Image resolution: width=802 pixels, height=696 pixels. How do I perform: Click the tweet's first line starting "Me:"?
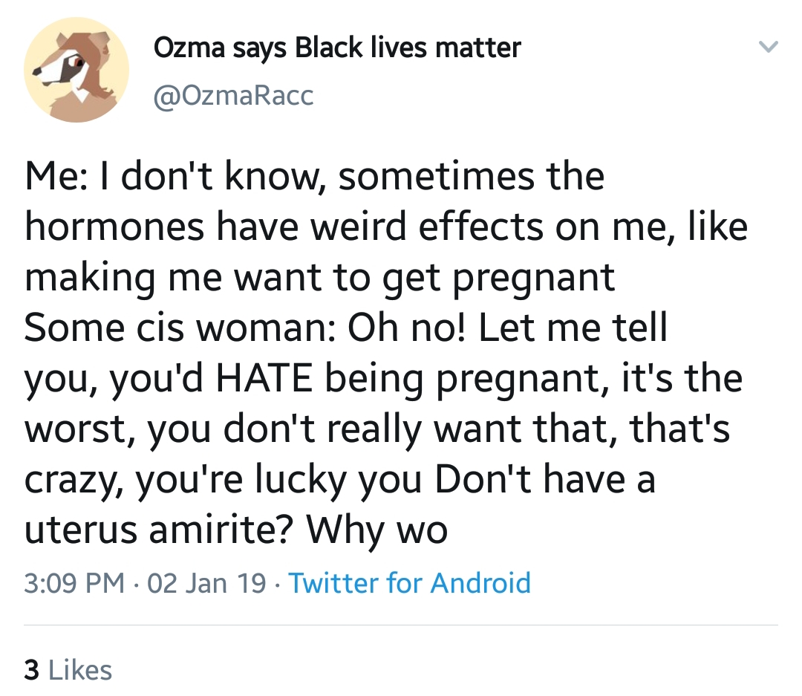(315, 177)
